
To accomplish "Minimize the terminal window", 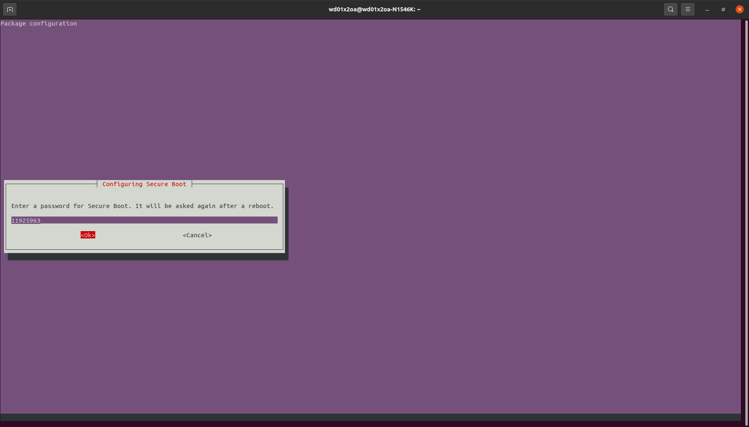I will point(707,9).
